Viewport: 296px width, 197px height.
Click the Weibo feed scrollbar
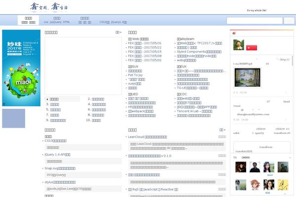coord(293,61)
